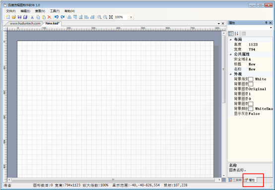This screenshot has height=190, width=275.
Task: Delete selection with the red X icon
Action: [x=49, y=17]
